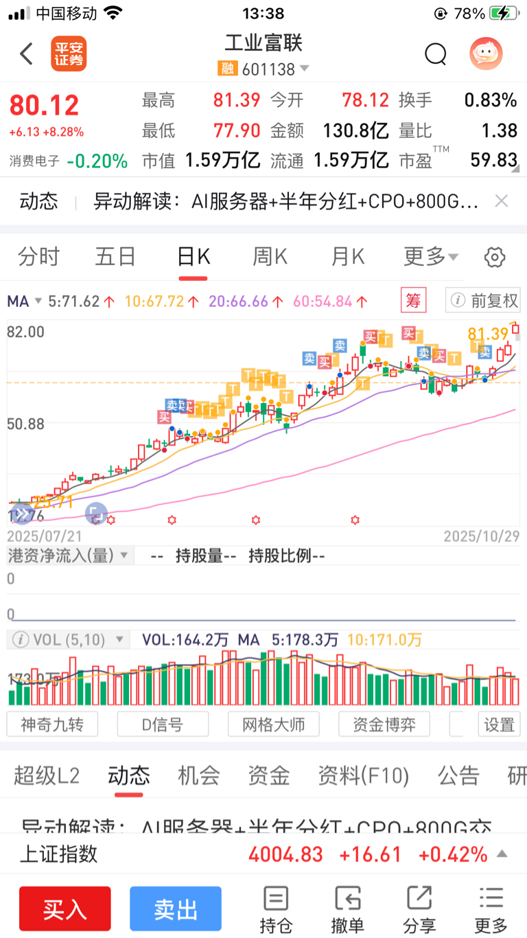Select the 资金博弈 indicator button
This screenshot has height=938, width=527.
[x=384, y=724]
